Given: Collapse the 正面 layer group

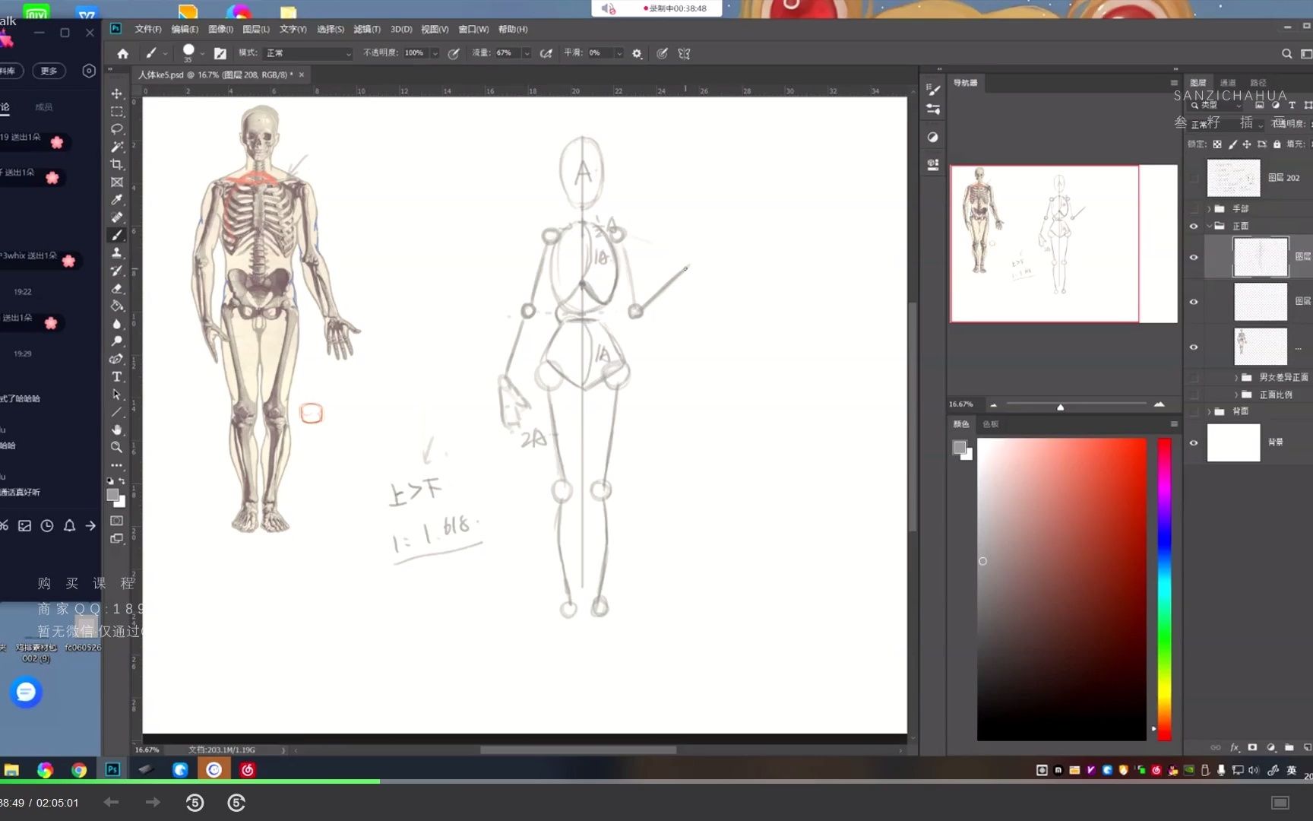Looking at the screenshot, I should coord(1209,226).
